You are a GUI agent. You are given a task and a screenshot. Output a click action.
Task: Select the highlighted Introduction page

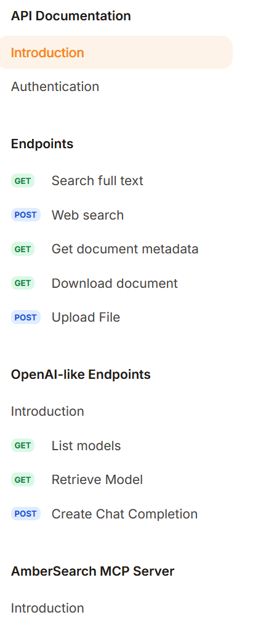116,52
